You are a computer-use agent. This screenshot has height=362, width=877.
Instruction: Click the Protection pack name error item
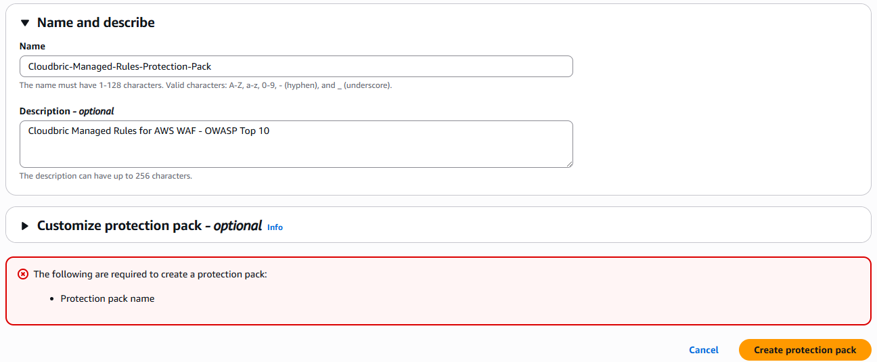[x=108, y=298]
